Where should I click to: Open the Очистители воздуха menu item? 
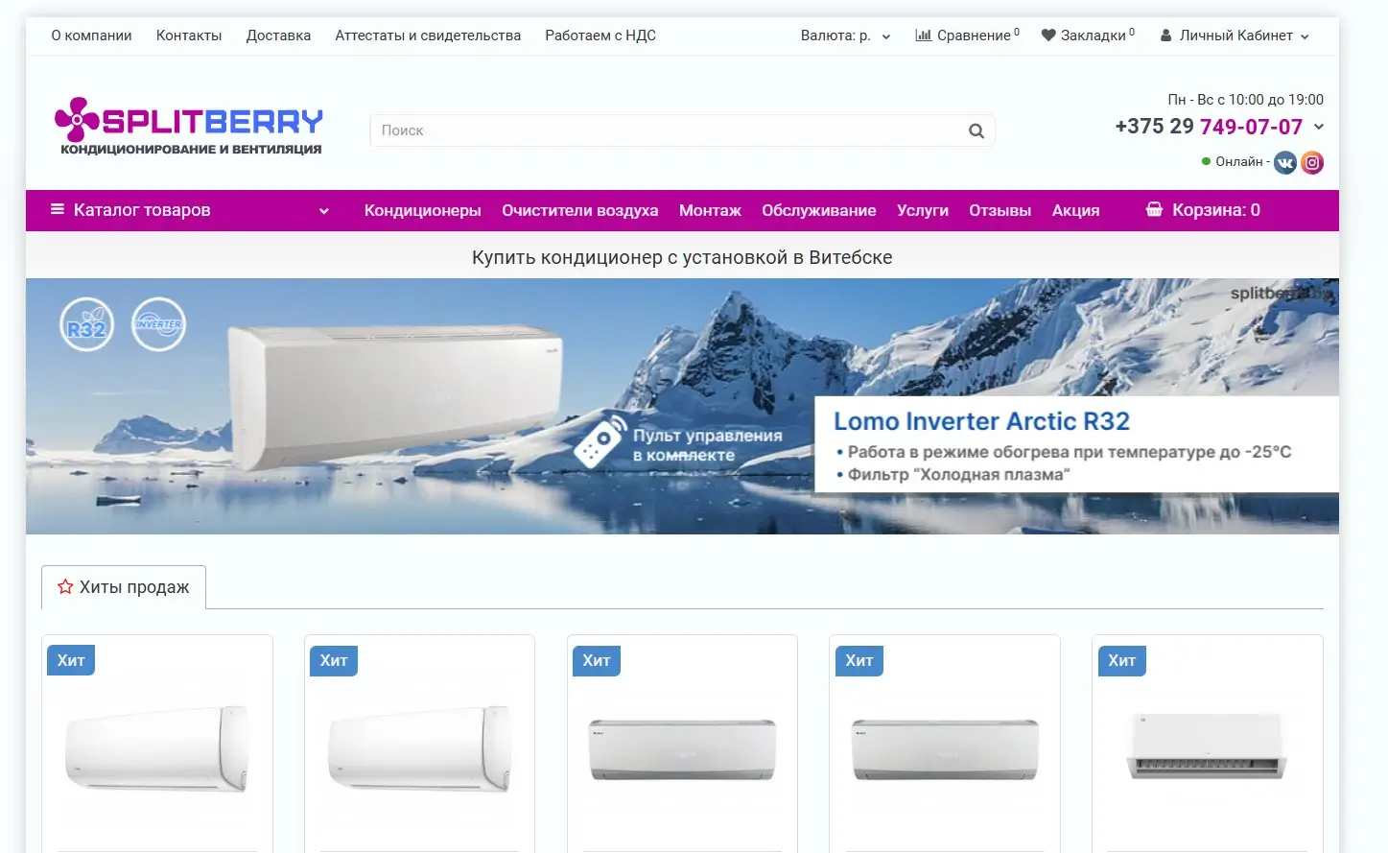(x=579, y=210)
